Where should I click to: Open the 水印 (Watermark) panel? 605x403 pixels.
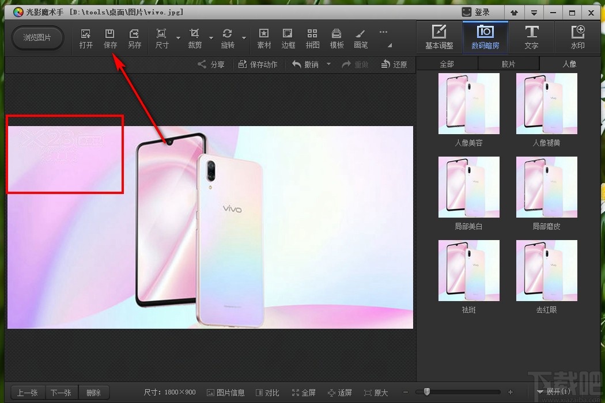coord(577,37)
